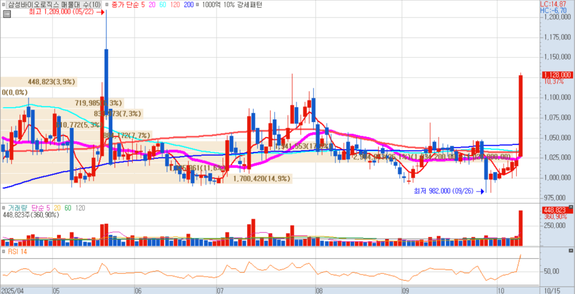The height and width of the screenshot is (294, 575).
Task: Click the 1,050,000 price axis label
Action: click(557, 138)
